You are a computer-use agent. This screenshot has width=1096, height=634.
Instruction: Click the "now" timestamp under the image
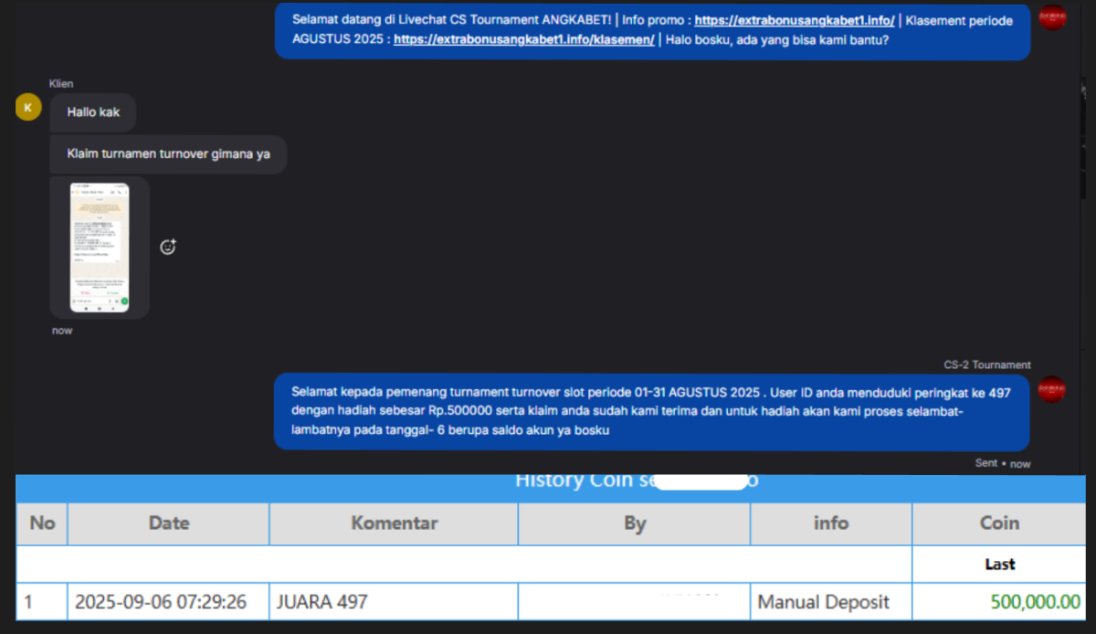tap(62, 331)
